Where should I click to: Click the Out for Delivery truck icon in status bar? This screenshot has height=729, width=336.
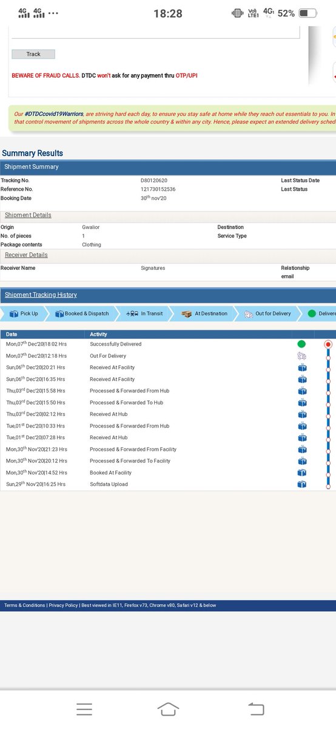coord(249,314)
